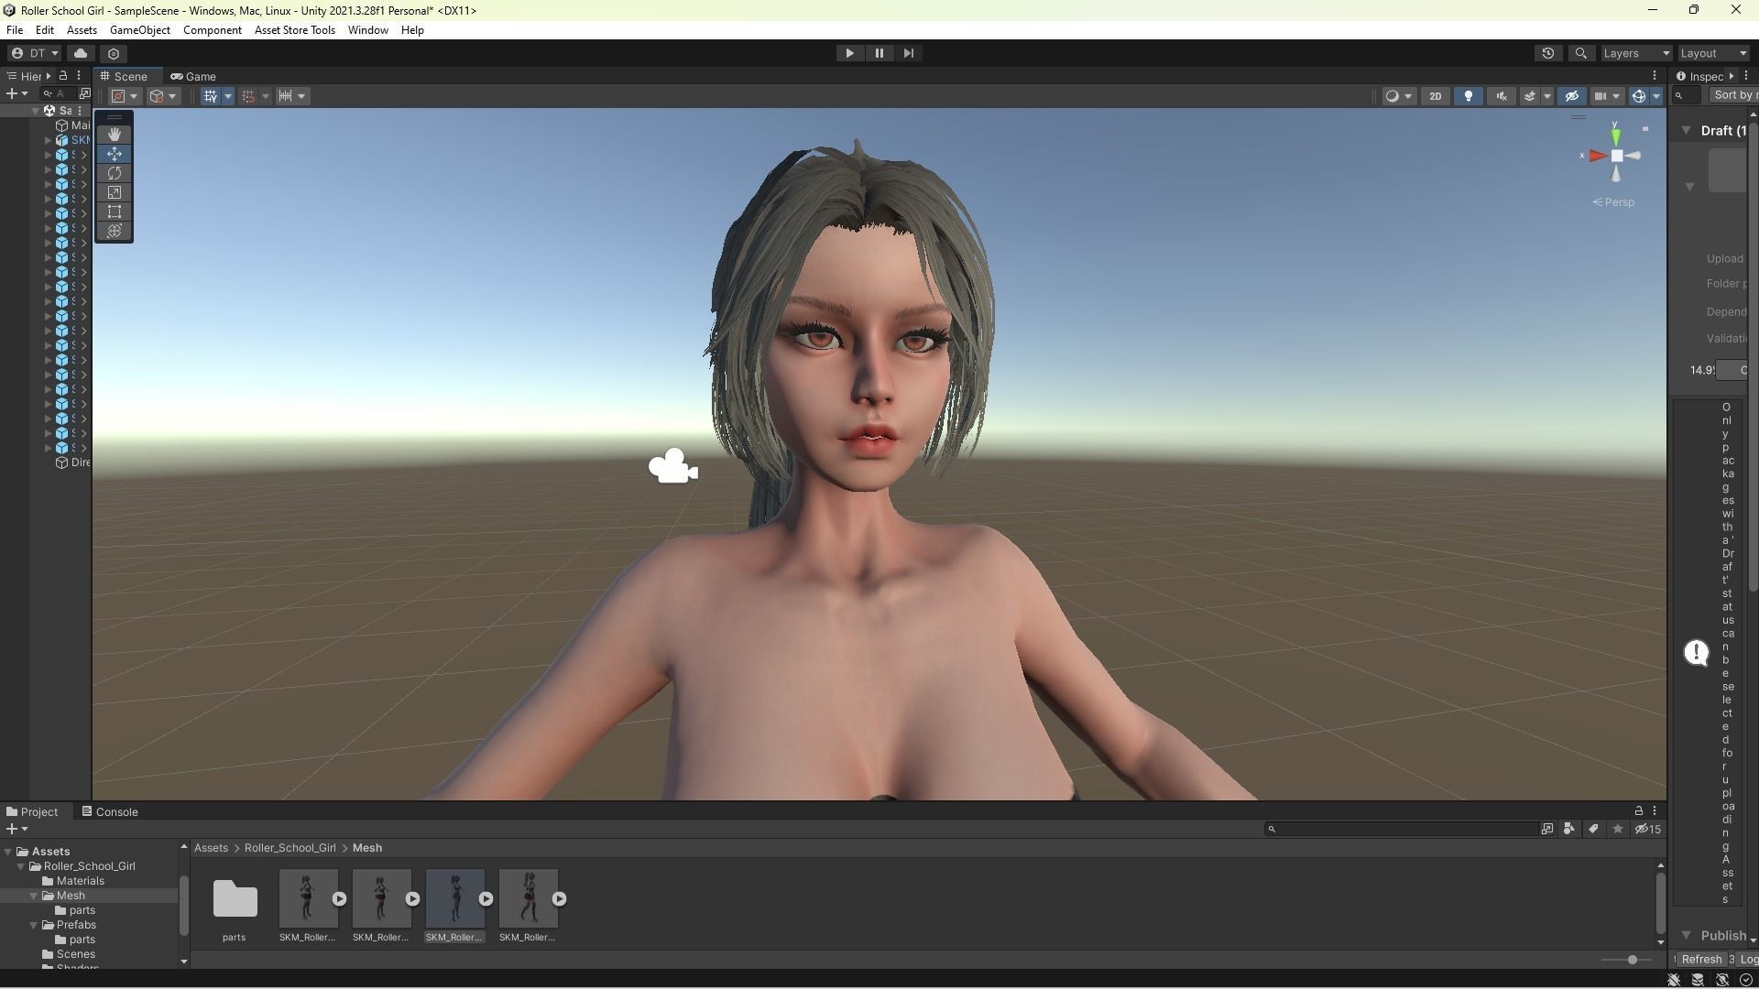This screenshot has width=1759, height=989.
Task: Select the Materials folder in Project tree
Action: (x=80, y=881)
